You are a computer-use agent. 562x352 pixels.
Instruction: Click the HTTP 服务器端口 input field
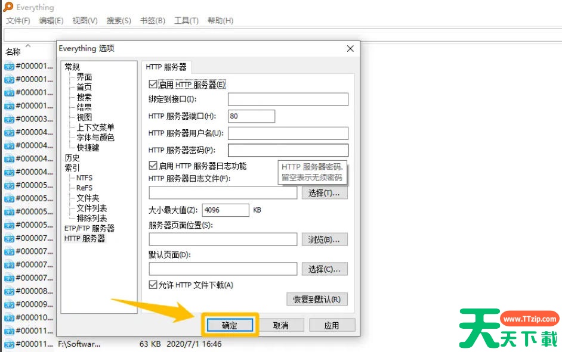tap(251, 116)
